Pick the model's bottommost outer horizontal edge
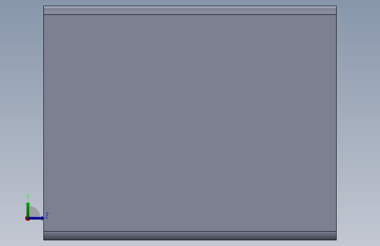The width and height of the screenshot is (380, 246). click(x=190, y=240)
